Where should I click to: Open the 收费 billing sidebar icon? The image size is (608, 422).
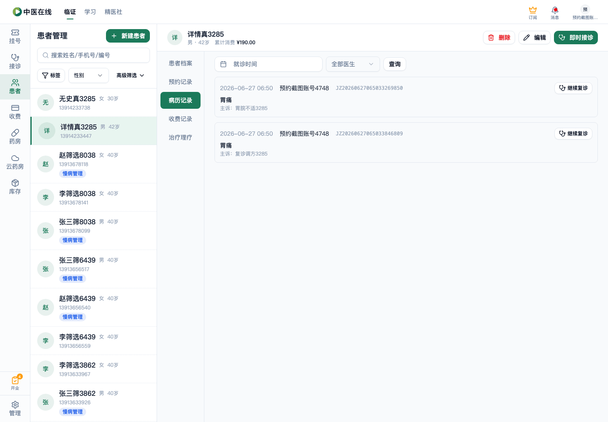15,112
